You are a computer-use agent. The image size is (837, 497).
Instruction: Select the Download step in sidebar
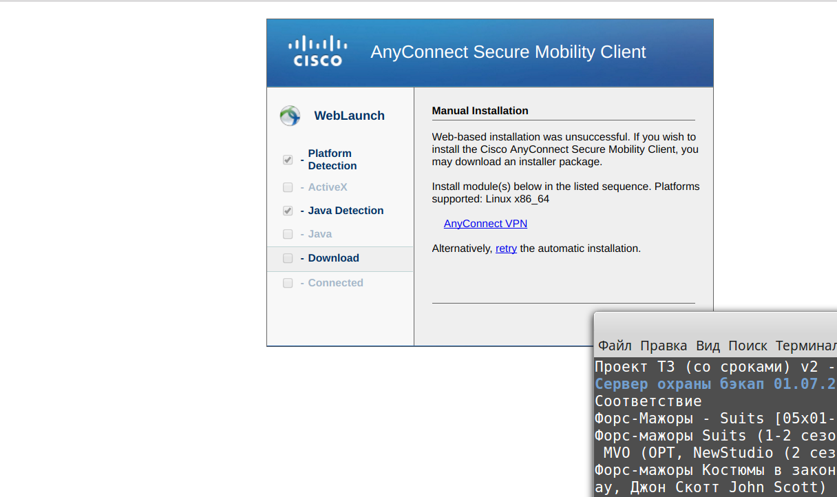point(340,259)
